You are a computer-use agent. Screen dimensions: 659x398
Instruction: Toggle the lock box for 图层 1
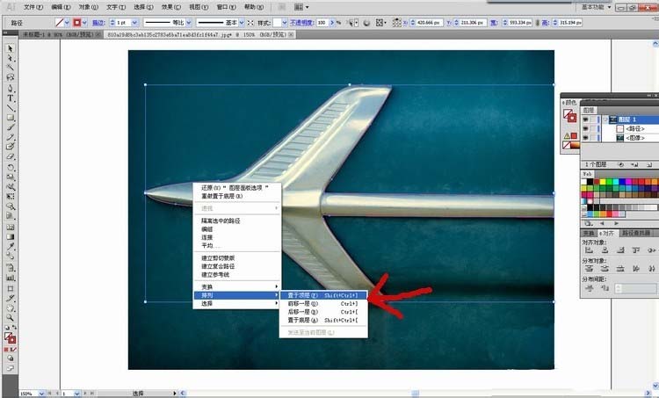(593, 119)
